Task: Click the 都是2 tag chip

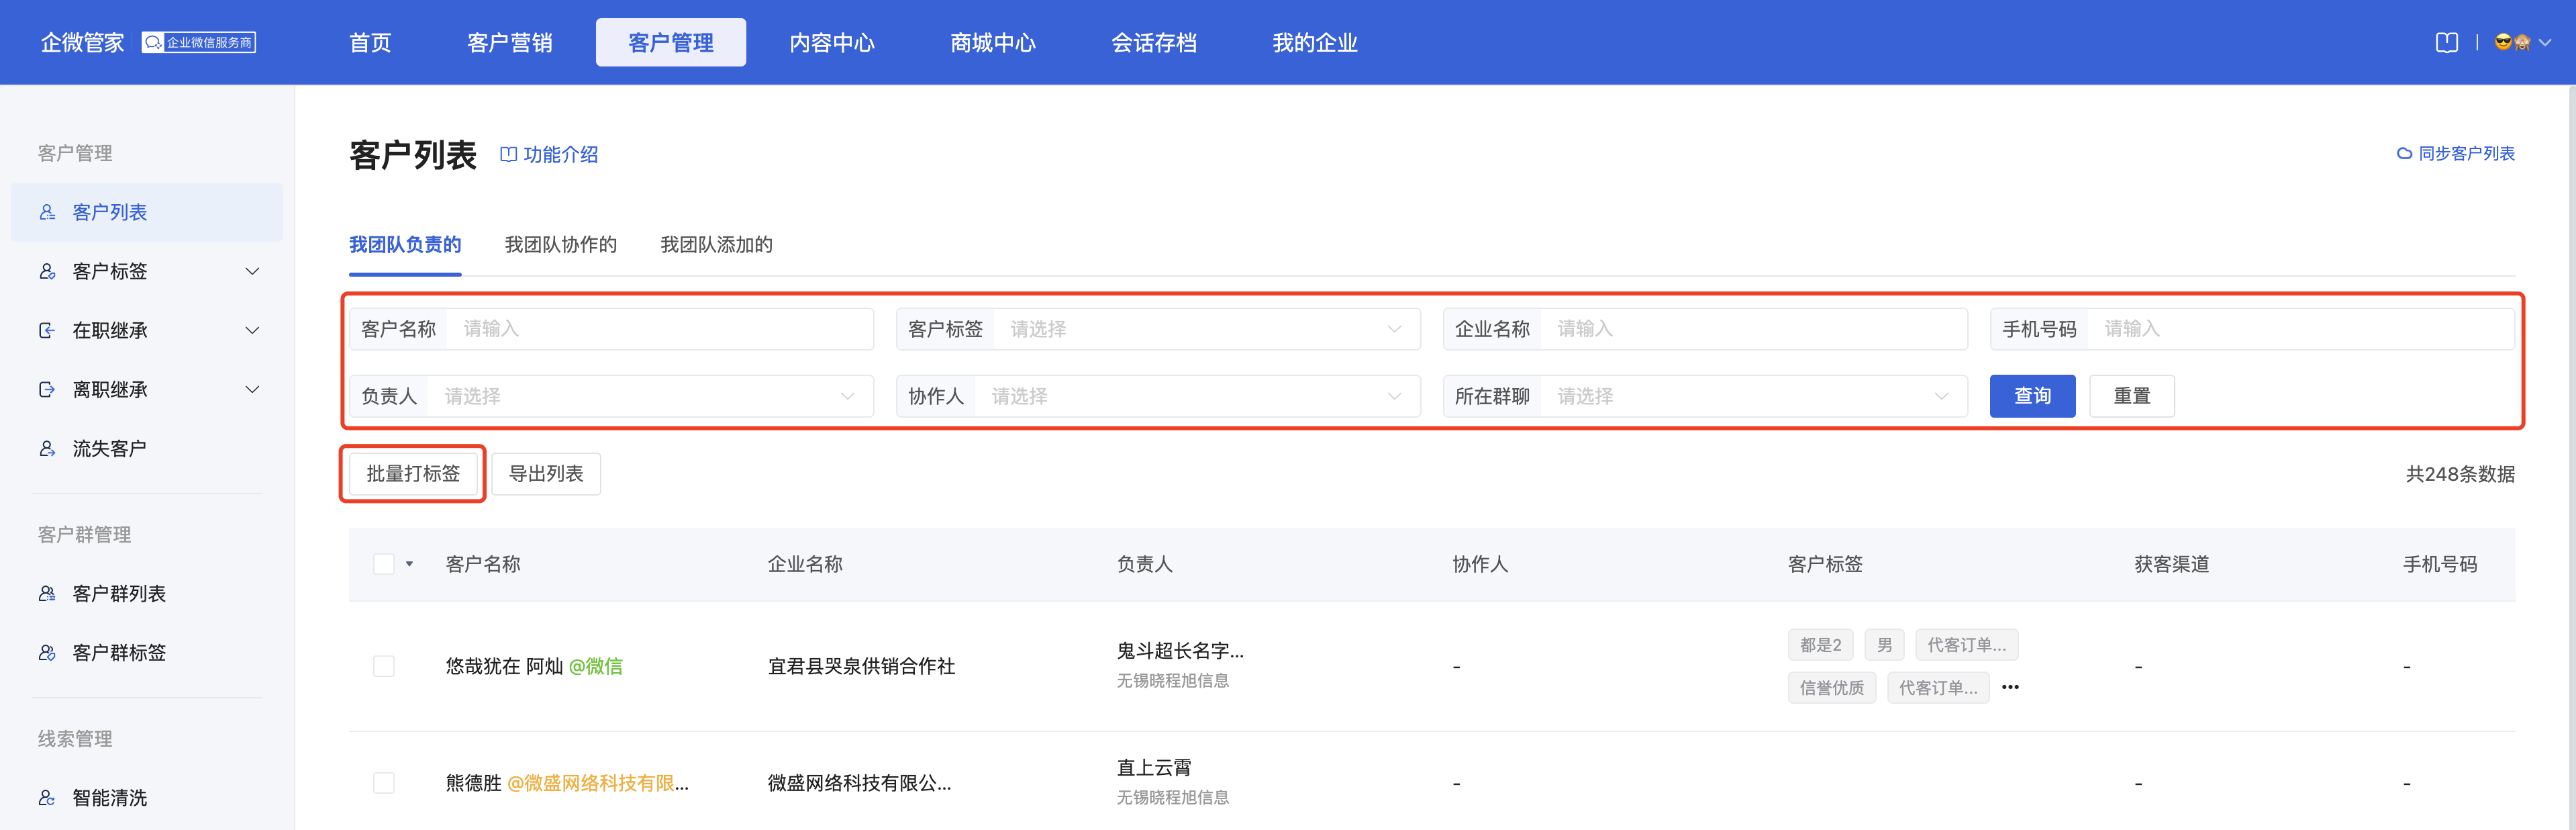Action: [x=1820, y=645]
